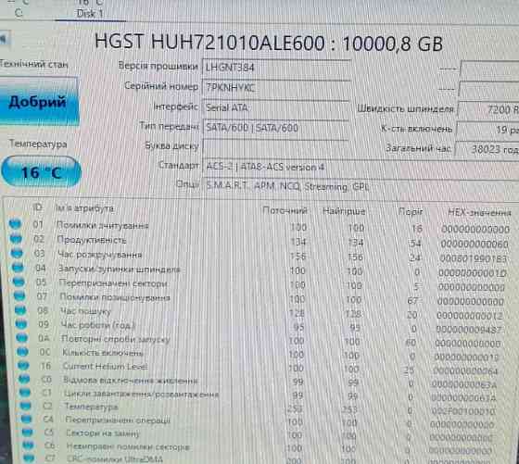Screen dimensions: 519x464
Task: Click the Технічний стан label
Action: (x=34, y=64)
